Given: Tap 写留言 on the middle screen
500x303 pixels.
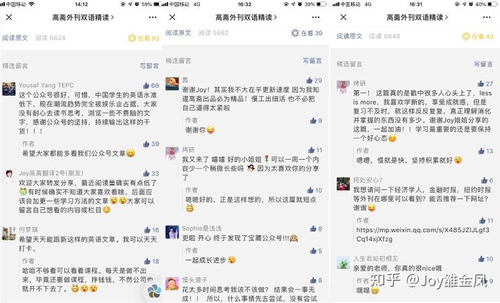Looking at the screenshot, I should pos(312,60).
